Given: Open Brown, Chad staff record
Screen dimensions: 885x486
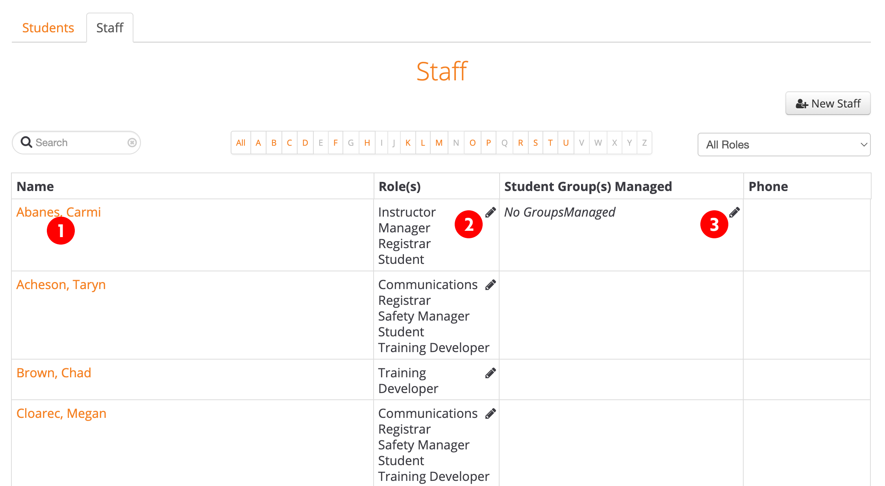Looking at the screenshot, I should [54, 373].
